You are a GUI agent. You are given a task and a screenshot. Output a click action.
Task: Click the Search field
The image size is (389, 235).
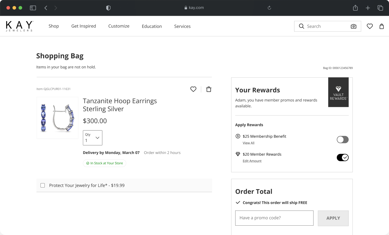(x=327, y=26)
